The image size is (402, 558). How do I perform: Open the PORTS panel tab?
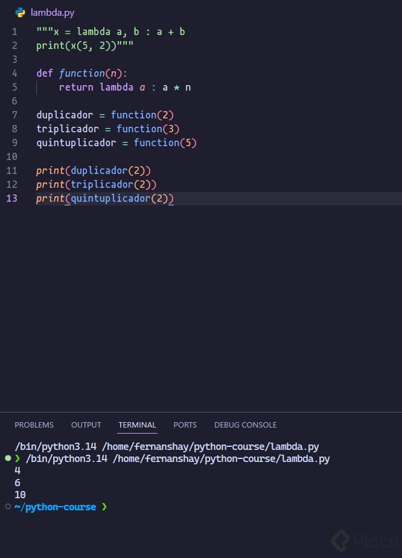pyautogui.click(x=185, y=425)
